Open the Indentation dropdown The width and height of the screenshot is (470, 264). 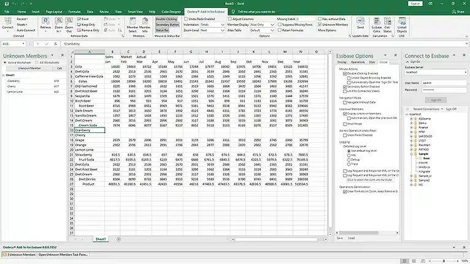coord(222,25)
